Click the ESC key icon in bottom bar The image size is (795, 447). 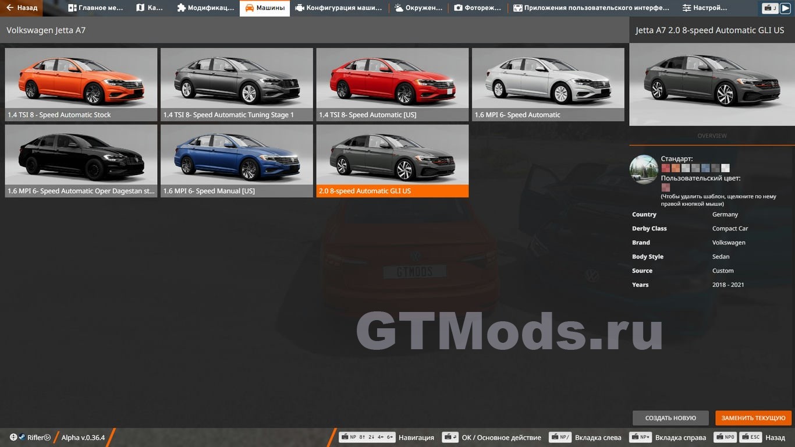point(751,437)
